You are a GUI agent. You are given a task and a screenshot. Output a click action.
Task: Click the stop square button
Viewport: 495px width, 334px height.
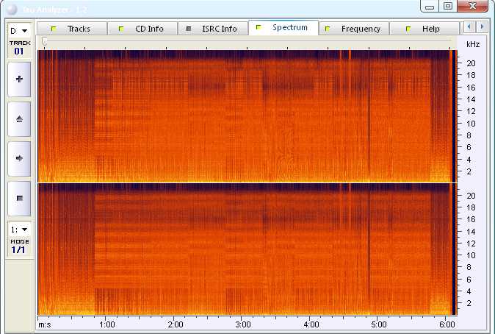[19, 198]
